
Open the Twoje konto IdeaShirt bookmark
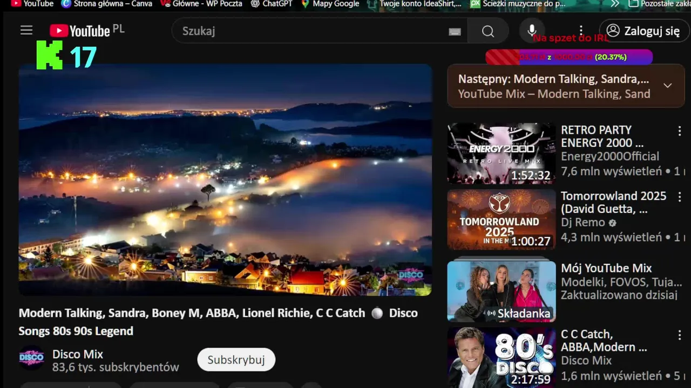pos(415,4)
